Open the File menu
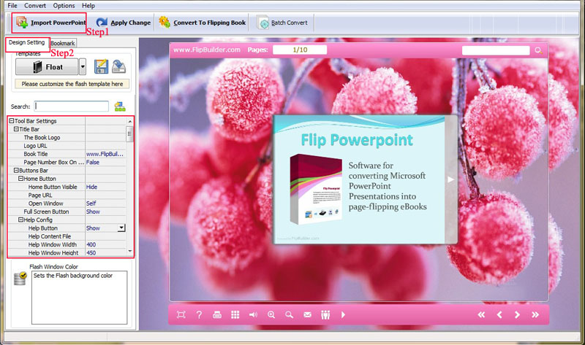 point(12,6)
